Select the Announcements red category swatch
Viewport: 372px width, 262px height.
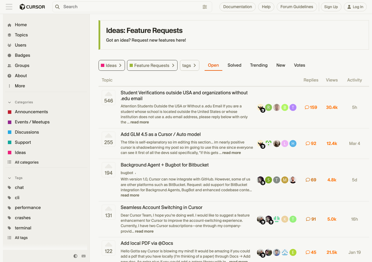pos(10,112)
